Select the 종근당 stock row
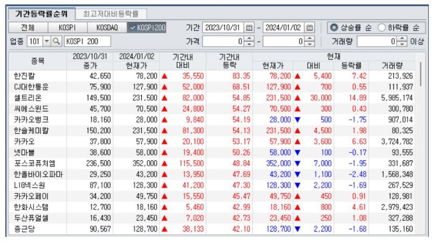The image size is (435, 243). 212,229
